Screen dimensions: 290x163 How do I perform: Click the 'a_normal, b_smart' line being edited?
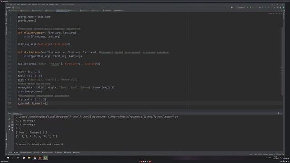tap(33, 103)
